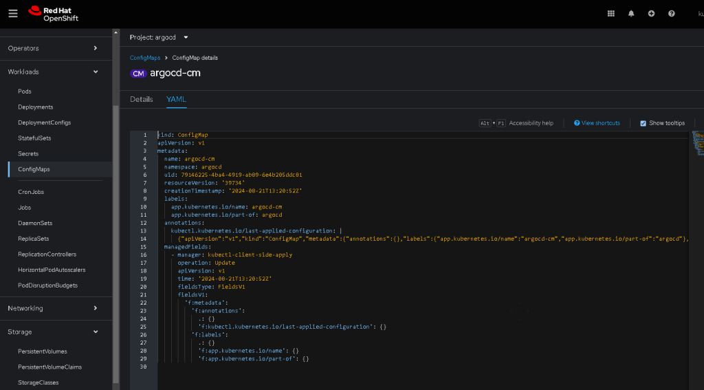704x390 pixels.
Task: Click the 'operation: Update' line
Action: click(x=206, y=263)
